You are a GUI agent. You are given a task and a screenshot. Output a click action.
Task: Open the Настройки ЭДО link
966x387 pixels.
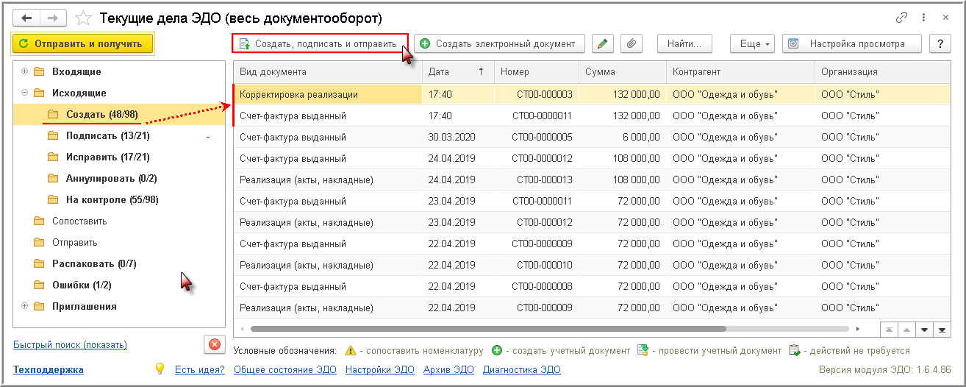[379, 370]
